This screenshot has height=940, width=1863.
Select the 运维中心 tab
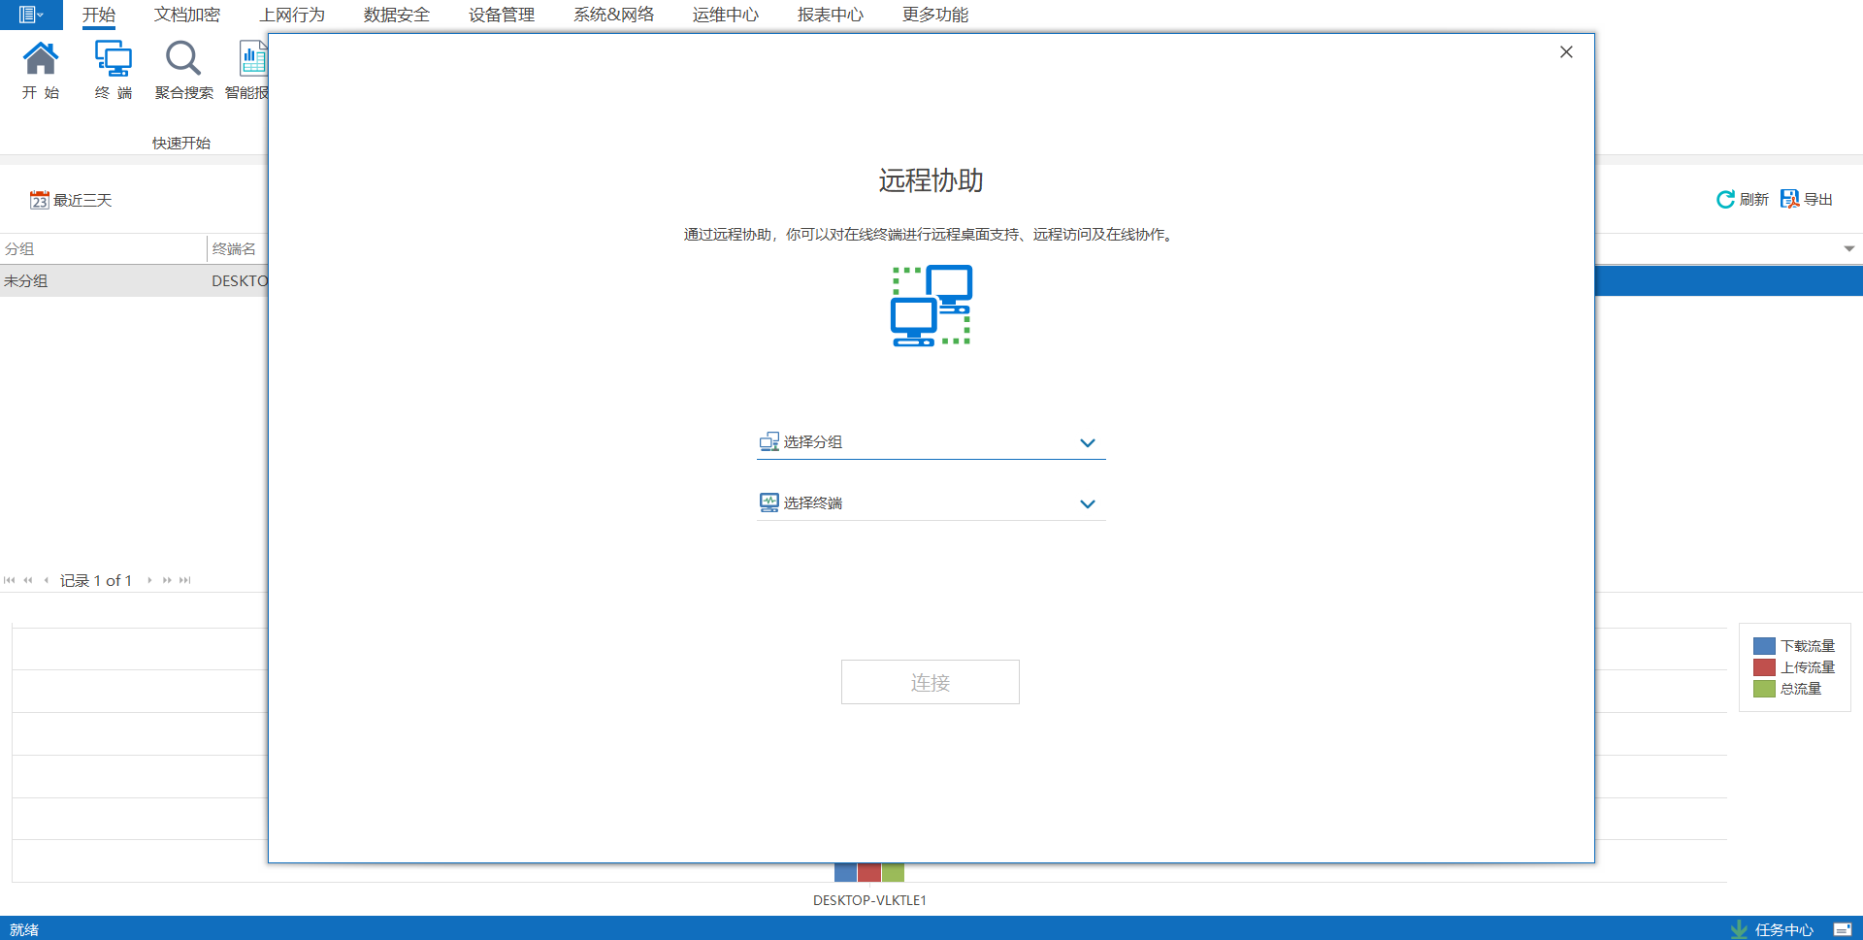pyautogui.click(x=725, y=15)
